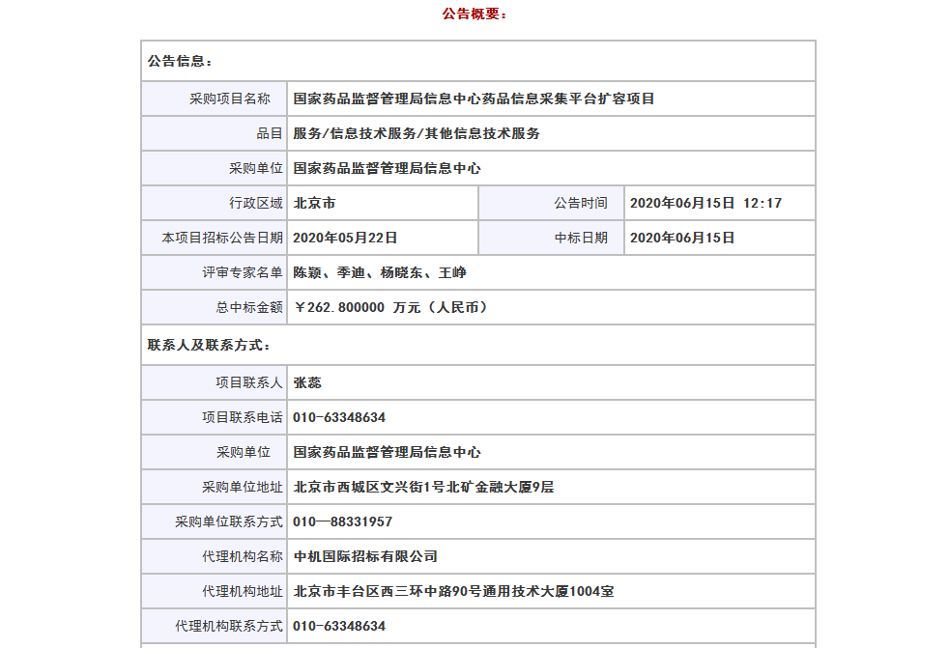Click the 采购项目名称 label cell
This screenshot has height=648, width=950.
click(x=215, y=99)
